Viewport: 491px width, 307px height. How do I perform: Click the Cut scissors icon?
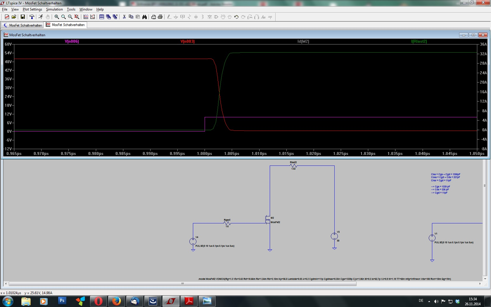[x=124, y=17]
